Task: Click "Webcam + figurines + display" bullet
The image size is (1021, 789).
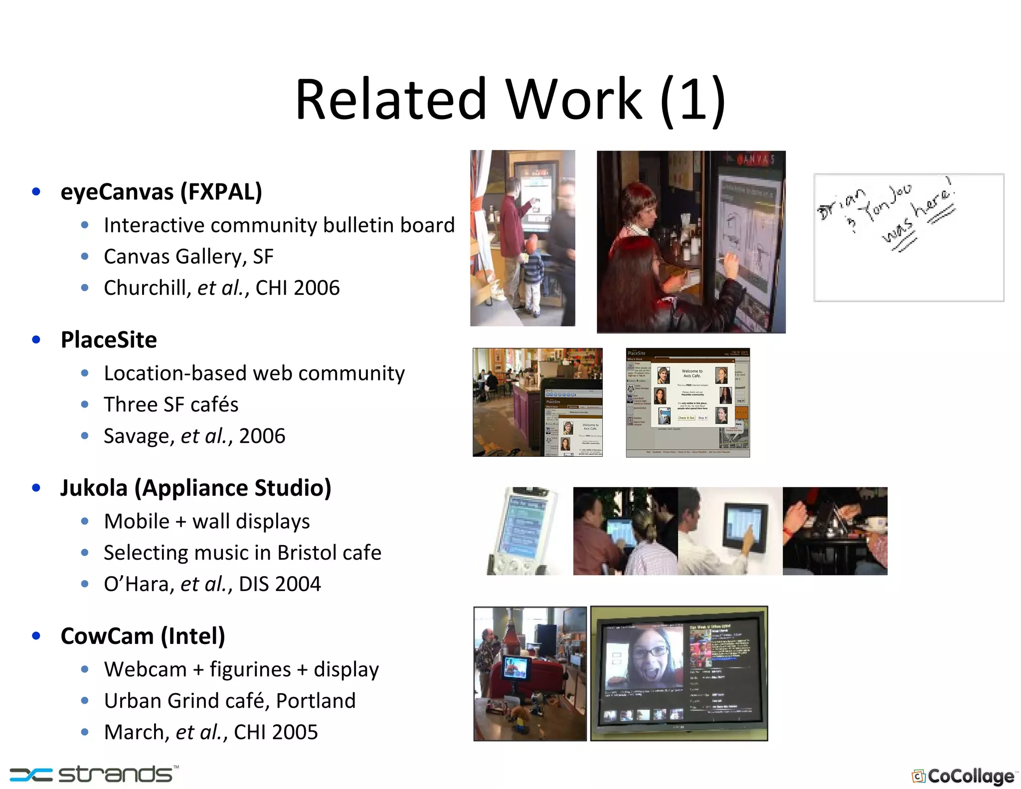Action: coord(241,670)
